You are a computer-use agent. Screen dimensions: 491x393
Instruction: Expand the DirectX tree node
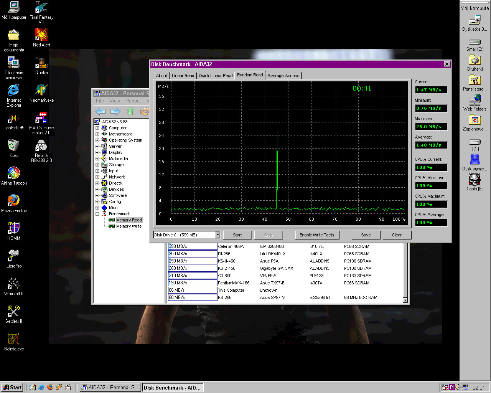click(97, 183)
